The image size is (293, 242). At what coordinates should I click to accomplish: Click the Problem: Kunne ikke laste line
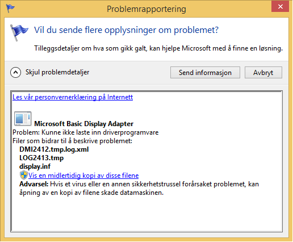point(86,132)
